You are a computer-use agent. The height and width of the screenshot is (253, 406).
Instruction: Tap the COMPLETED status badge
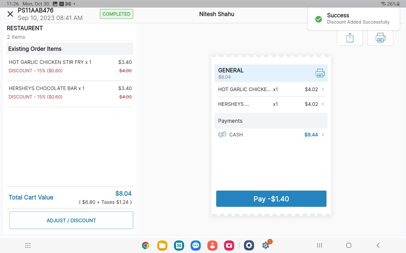pyautogui.click(x=116, y=14)
